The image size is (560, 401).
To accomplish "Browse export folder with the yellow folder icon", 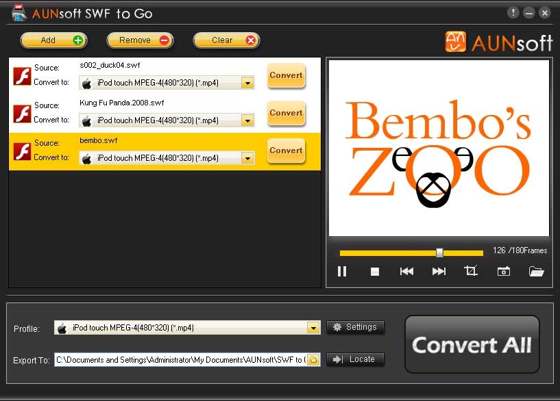I will 313,359.
